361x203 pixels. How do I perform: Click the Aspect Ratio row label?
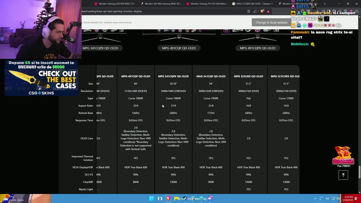[85, 106]
